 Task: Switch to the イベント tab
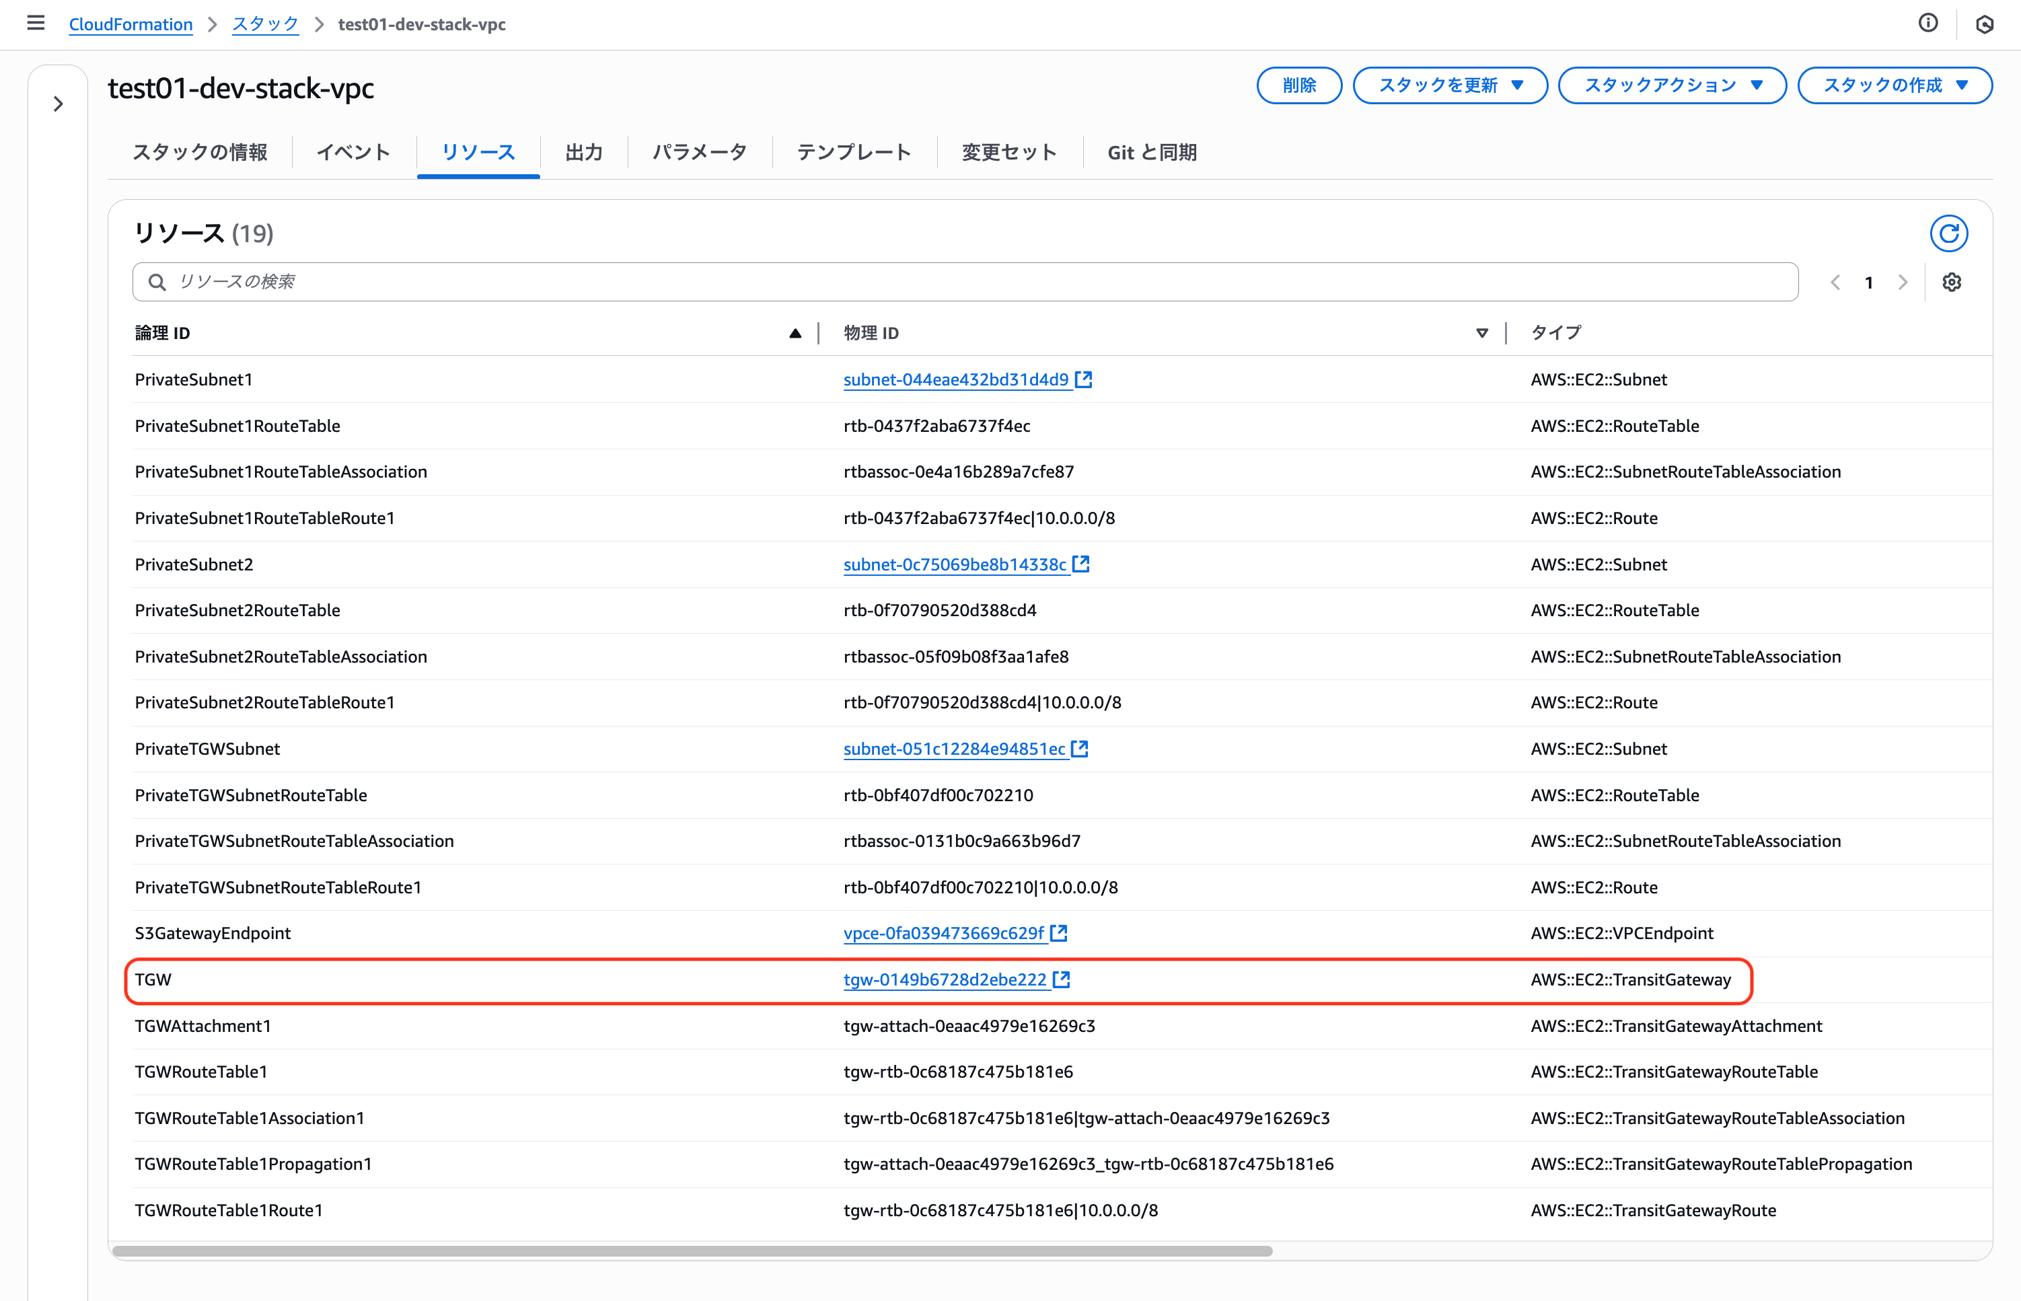coord(353,152)
